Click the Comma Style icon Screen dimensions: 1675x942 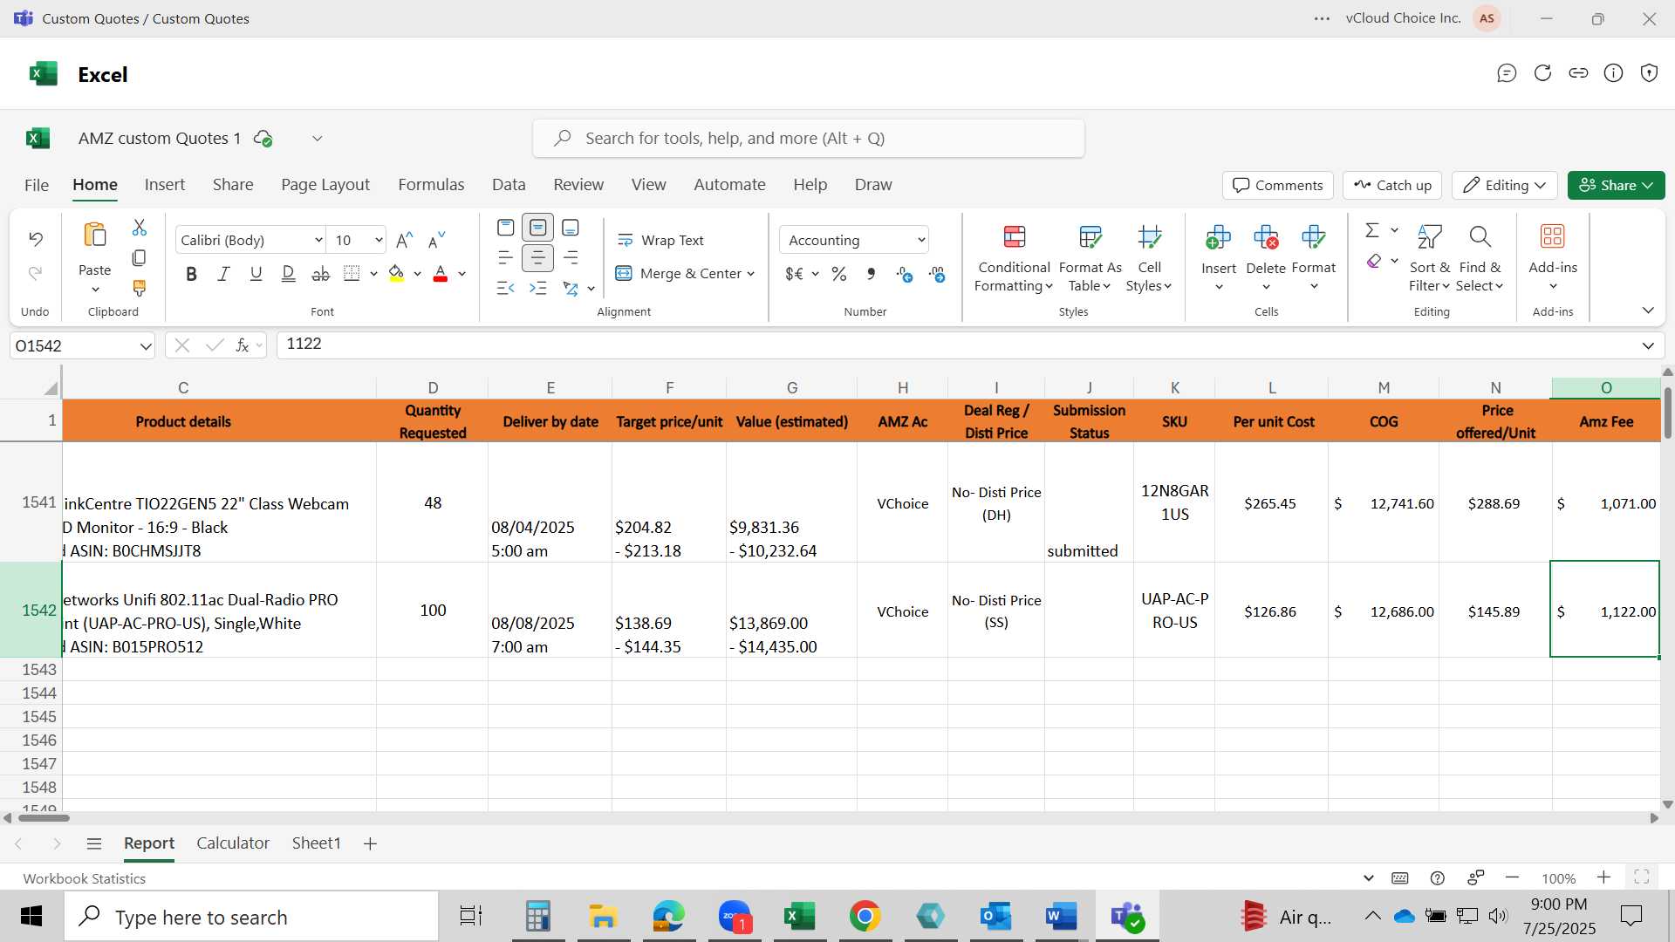coord(871,274)
